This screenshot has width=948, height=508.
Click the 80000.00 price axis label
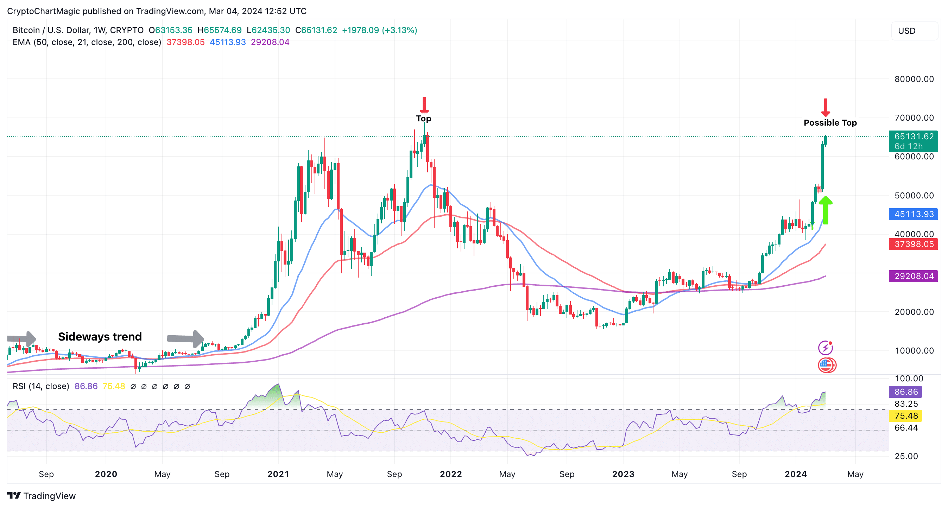point(914,79)
